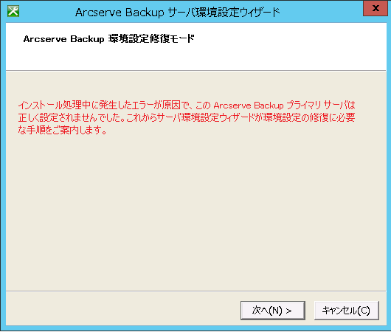Click the キャンセル(C) button

(347, 311)
